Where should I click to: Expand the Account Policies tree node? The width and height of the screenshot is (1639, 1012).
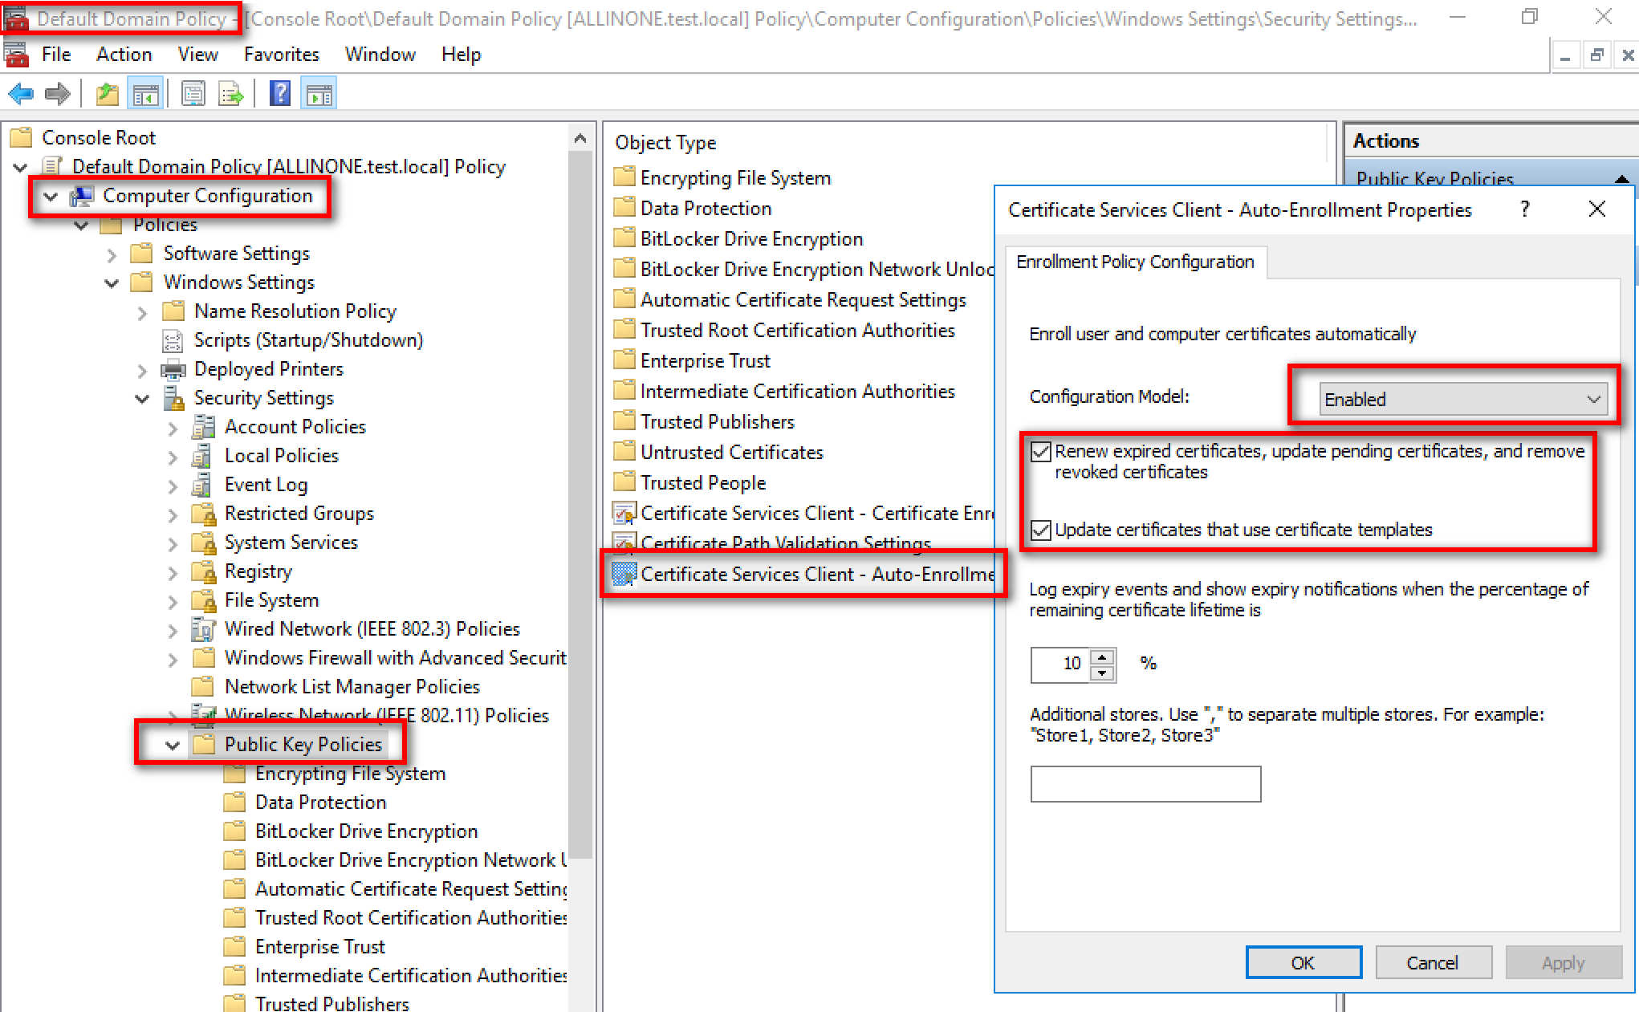(x=173, y=428)
